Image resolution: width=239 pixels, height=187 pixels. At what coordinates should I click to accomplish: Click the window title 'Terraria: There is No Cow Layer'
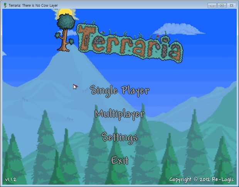pos(33,5)
